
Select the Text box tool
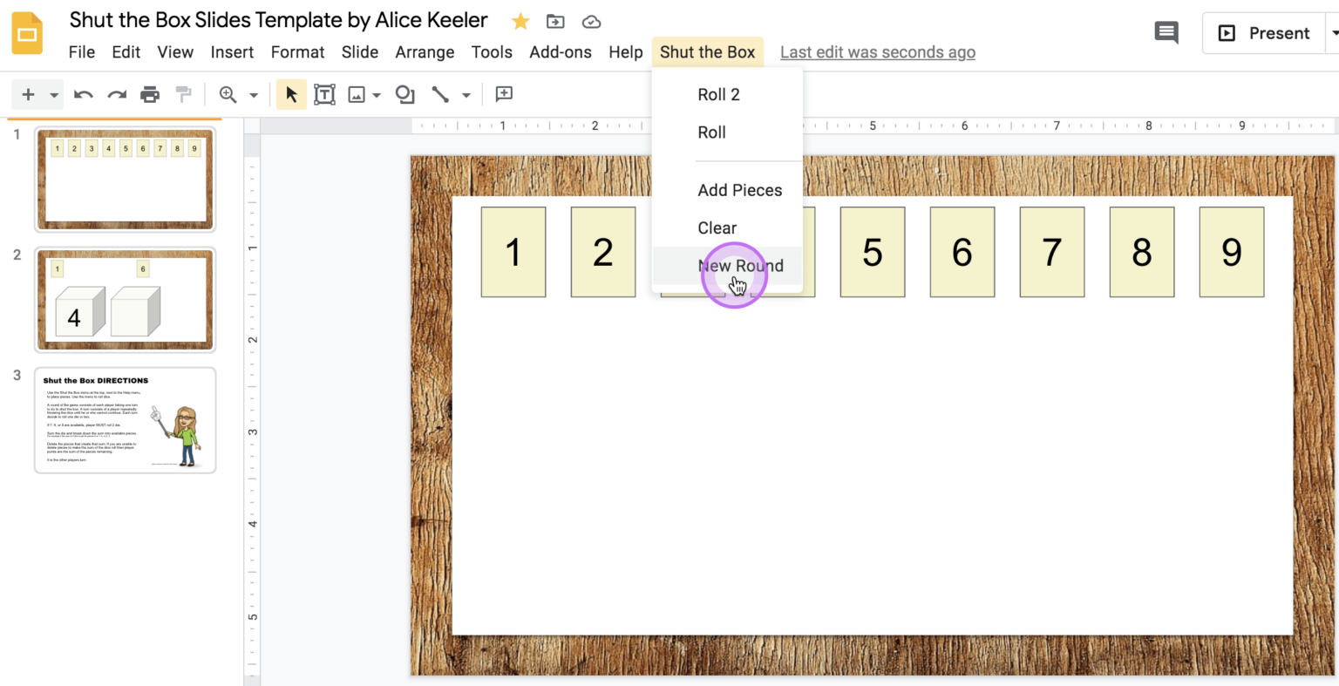[x=324, y=94]
